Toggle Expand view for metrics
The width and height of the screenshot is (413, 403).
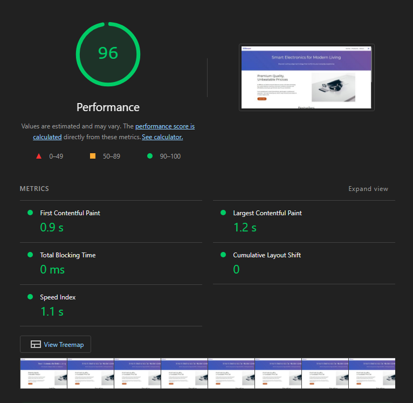coord(368,189)
